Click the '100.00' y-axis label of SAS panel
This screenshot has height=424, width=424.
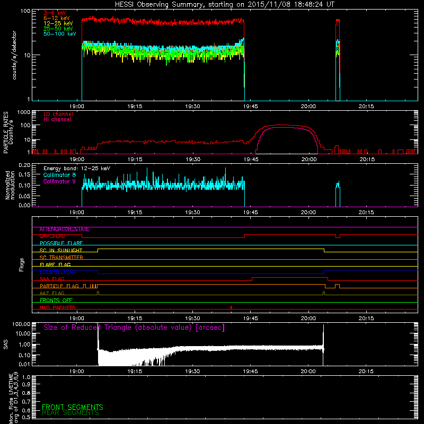tap(21, 324)
